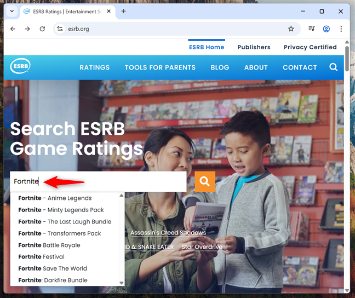Open the Chrome profile icon
This screenshot has width=355, height=298.
[x=327, y=28]
